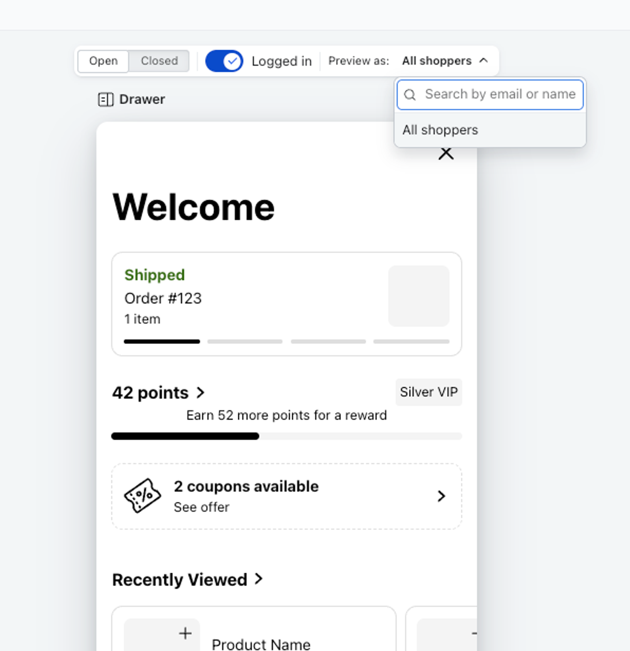Viewport: 630px width, 651px height.
Task: Open the 42 points link
Action: 150,393
